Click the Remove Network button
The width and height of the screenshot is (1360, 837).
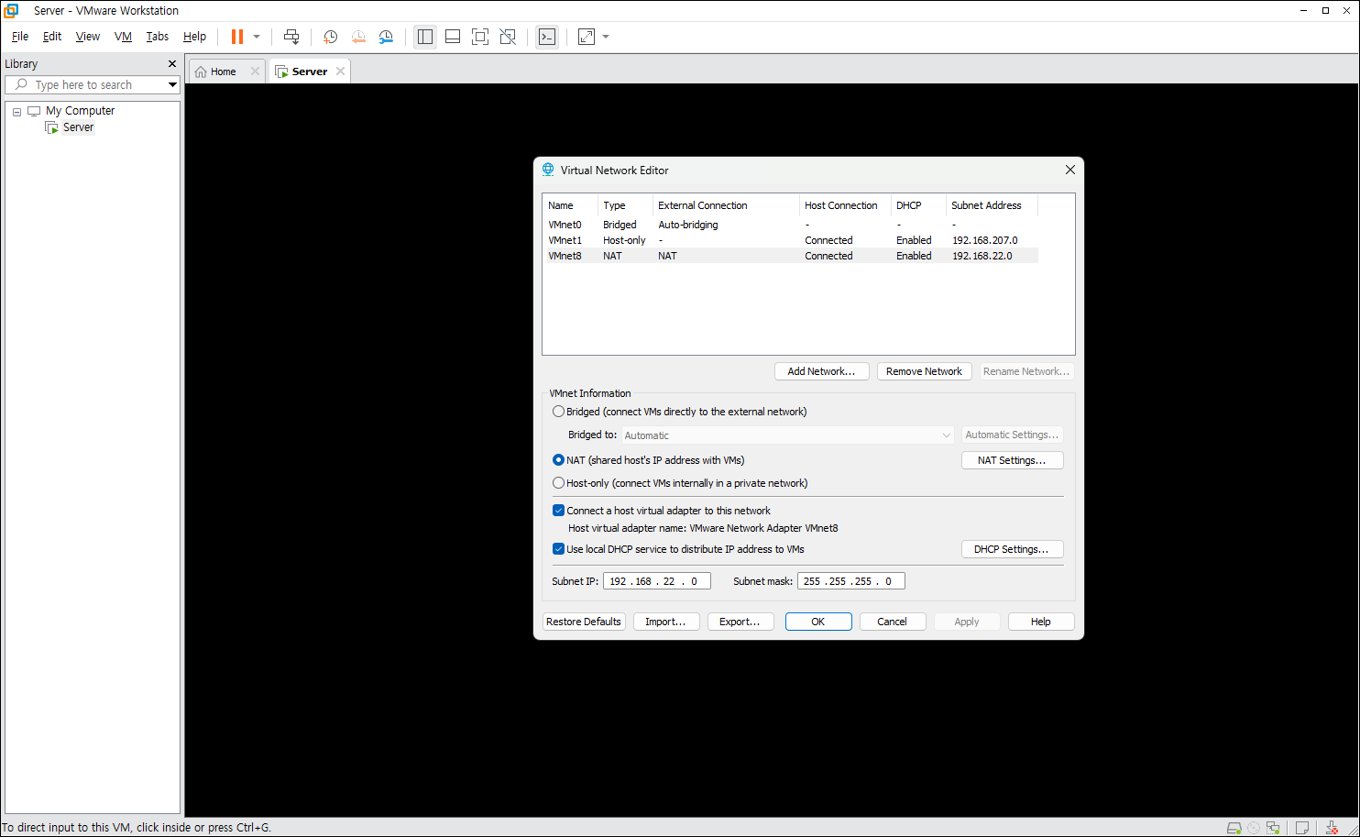[x=924, y=371]
